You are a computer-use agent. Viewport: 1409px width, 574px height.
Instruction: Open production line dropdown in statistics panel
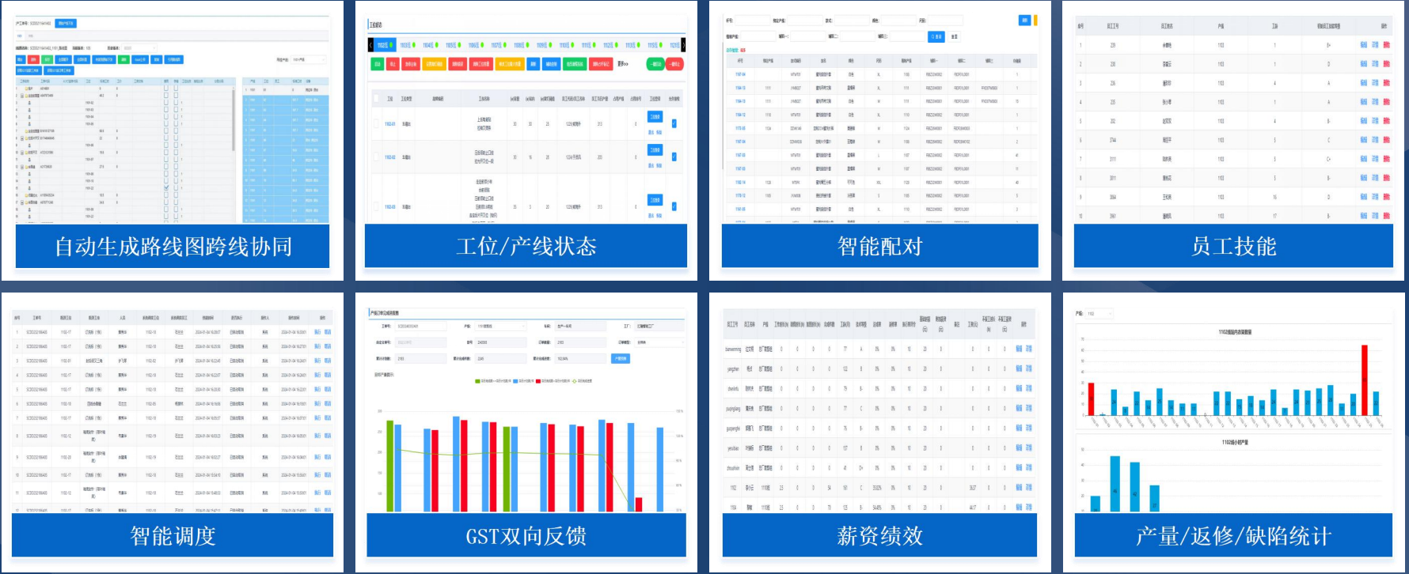(x=1100, y=314)
